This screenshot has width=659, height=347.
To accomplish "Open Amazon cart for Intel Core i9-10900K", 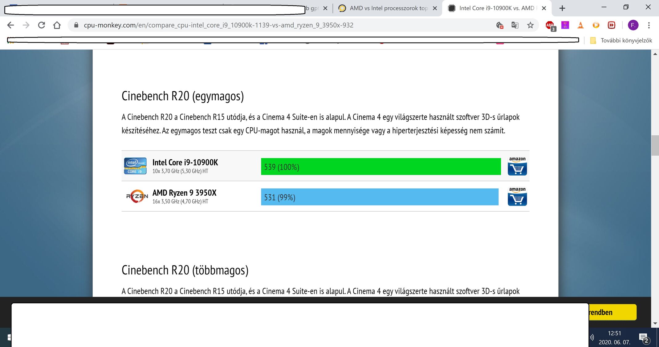I will coord(517,166).
